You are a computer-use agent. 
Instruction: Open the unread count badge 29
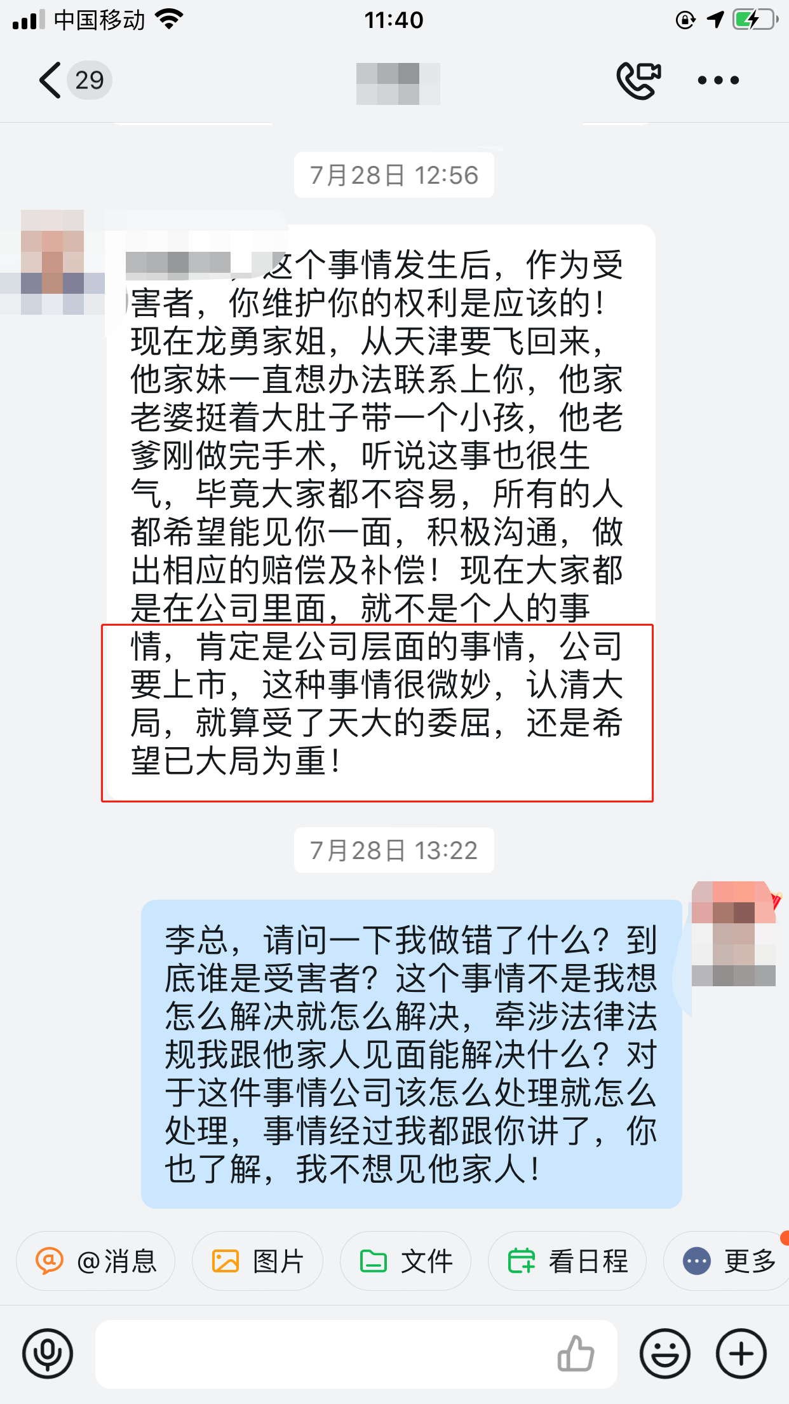click(x=90, y=80)
